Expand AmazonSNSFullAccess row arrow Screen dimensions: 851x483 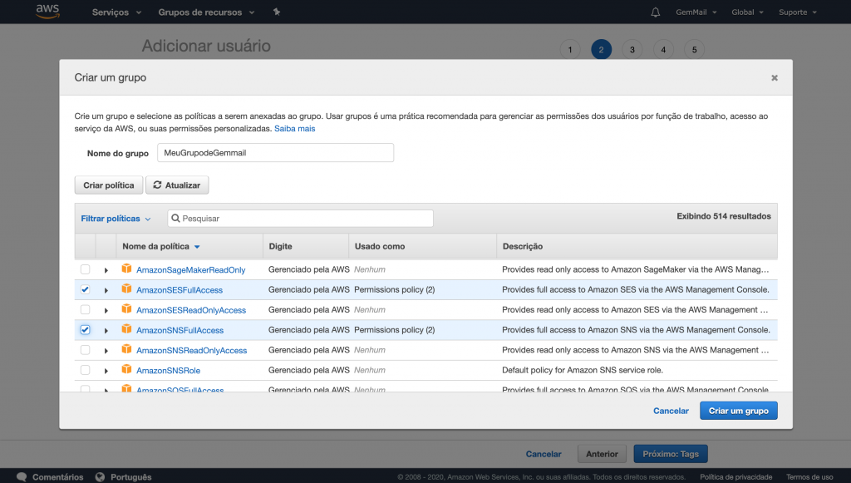106,331
